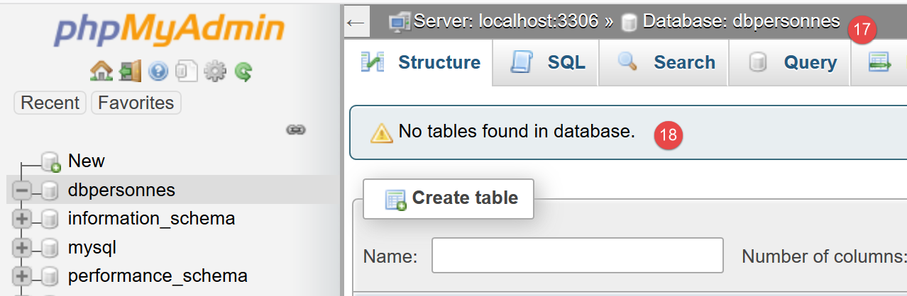Open navigation panel settings gear icon
Viewport: 907px width, 296px height.
click(x=214, y=71)
